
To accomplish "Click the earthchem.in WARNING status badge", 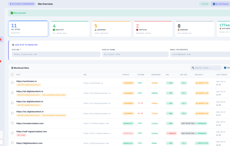I will coord(128,83).
